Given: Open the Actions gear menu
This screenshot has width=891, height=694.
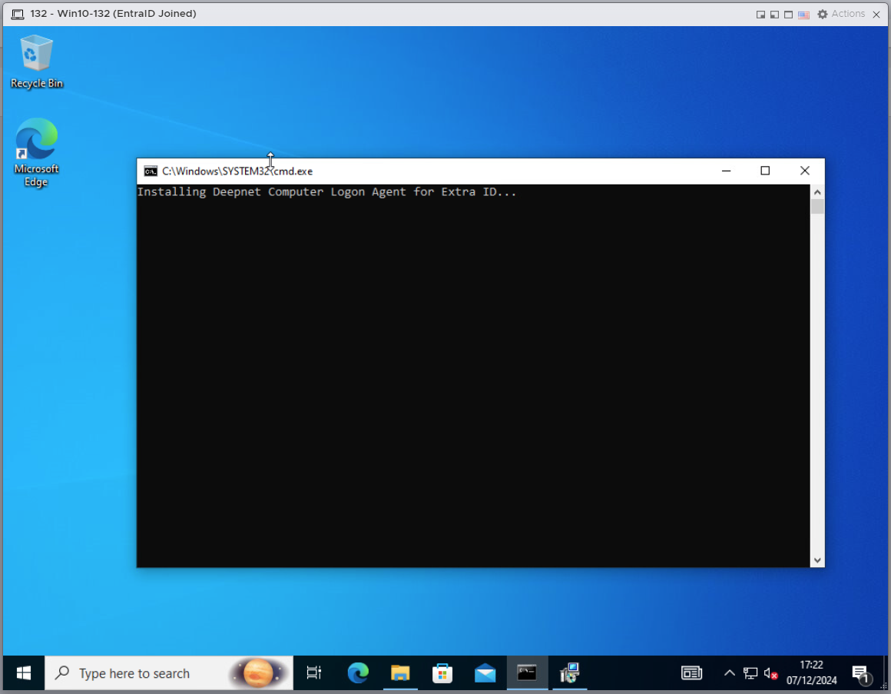Looking at the screenshot, I should [841, 14].
